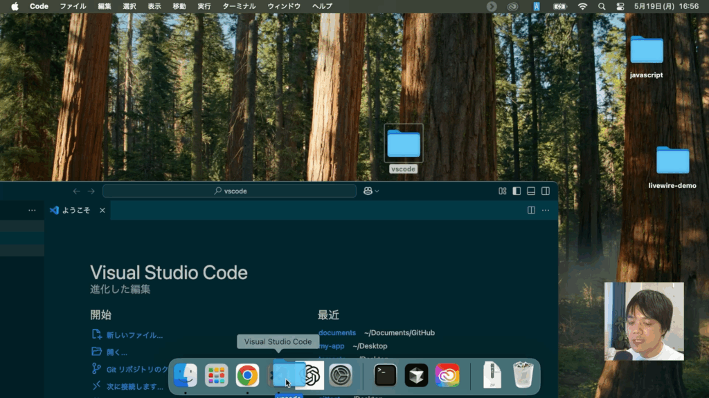
Task: Open Adobe Creative Cloud in the Dock
Action: click(447, 375)
